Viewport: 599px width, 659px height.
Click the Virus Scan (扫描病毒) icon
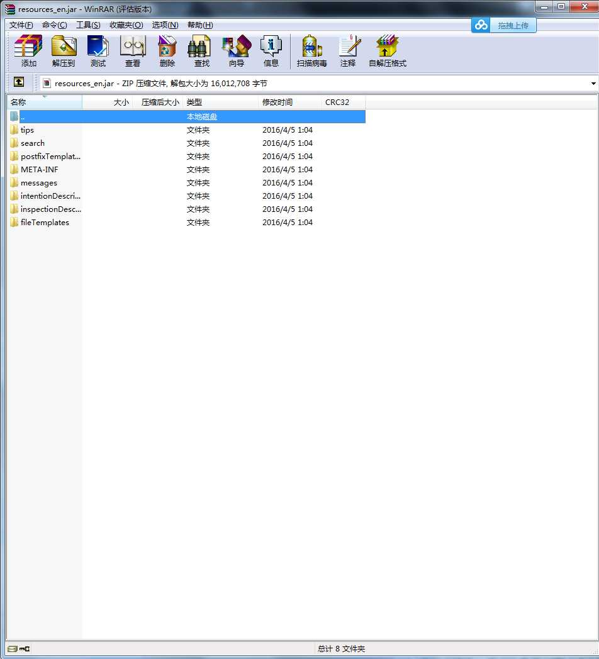coord(311,51)
